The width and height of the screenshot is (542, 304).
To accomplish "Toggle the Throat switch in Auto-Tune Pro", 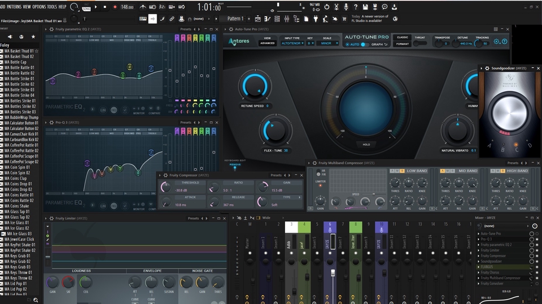I will tap(419, 43).
